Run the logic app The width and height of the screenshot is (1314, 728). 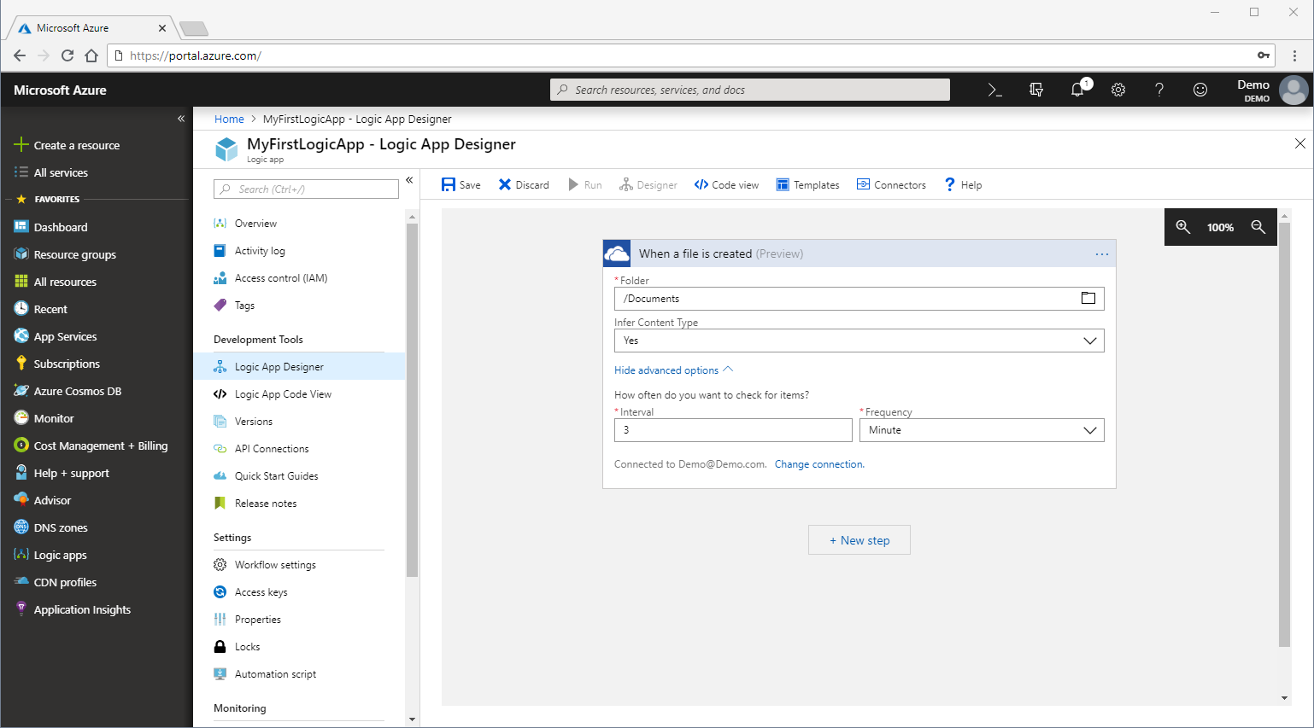click(x=585, y=185)
